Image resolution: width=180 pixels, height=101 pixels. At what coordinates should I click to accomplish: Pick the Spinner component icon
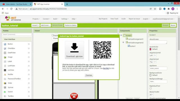(x=5, y=88)
